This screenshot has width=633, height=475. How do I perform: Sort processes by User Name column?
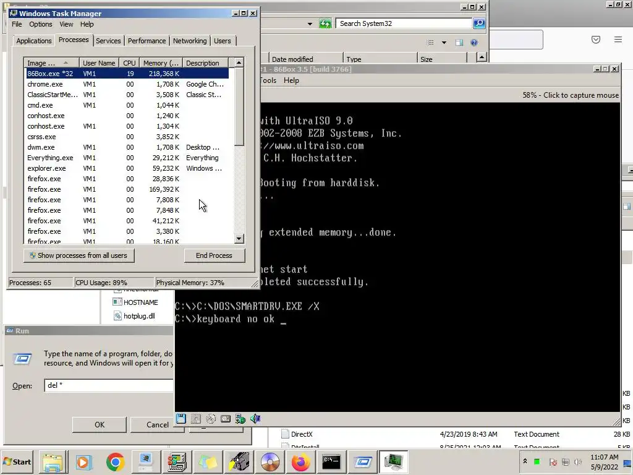99,63
